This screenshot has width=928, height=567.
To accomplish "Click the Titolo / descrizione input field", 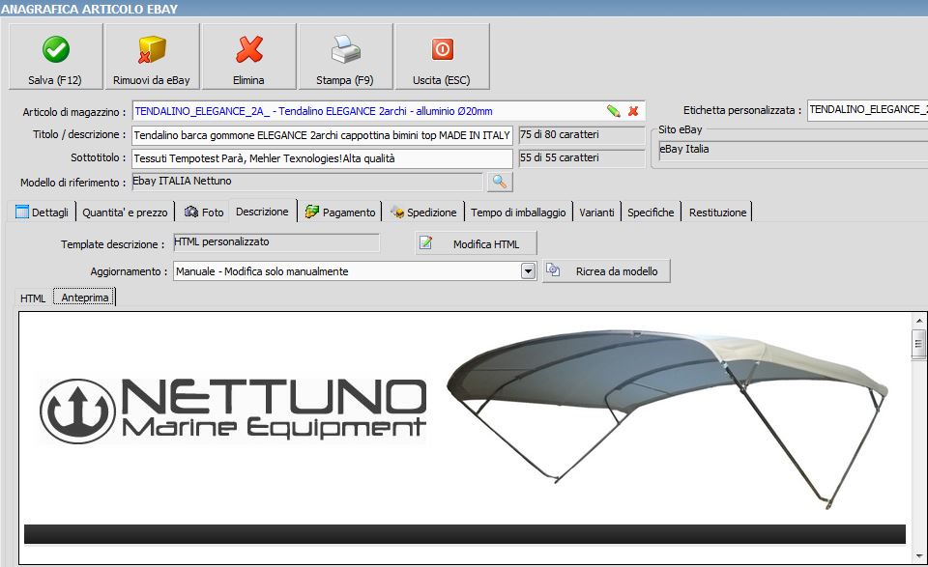I will (322, 135).
